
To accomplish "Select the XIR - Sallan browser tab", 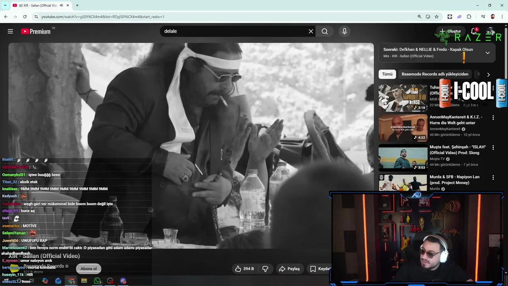I will (x=41, y=5).
